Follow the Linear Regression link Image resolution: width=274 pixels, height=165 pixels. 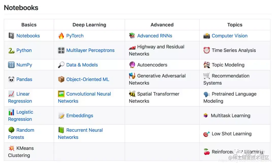click(23, 94)
